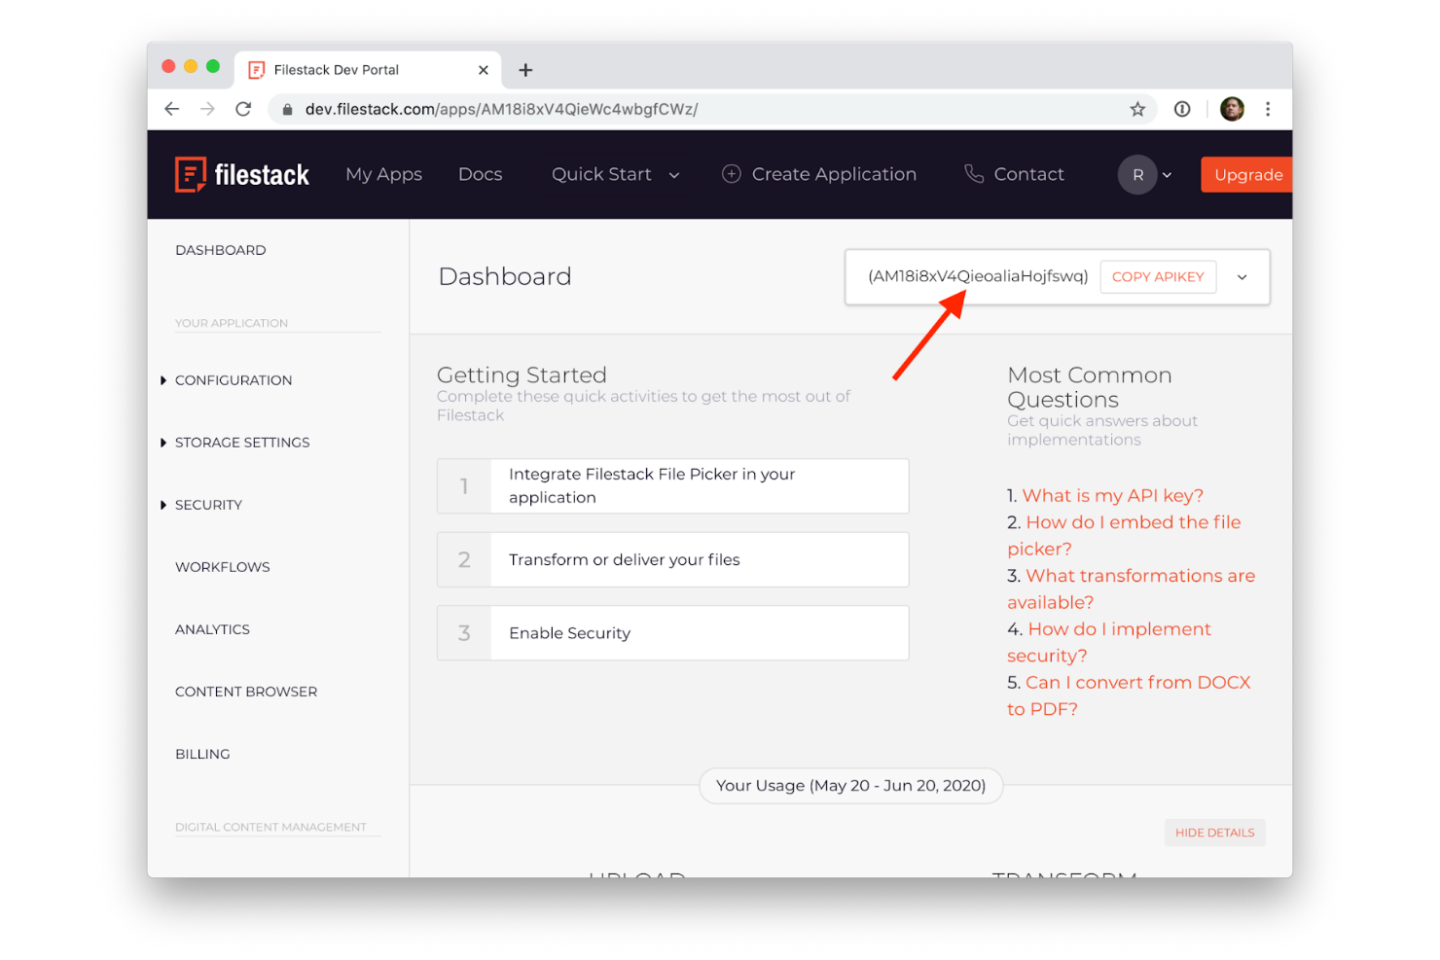Viewport: 1440px width, 960px height.
Task: Open BILLING in the sidebar
Action: coord(202,754)
